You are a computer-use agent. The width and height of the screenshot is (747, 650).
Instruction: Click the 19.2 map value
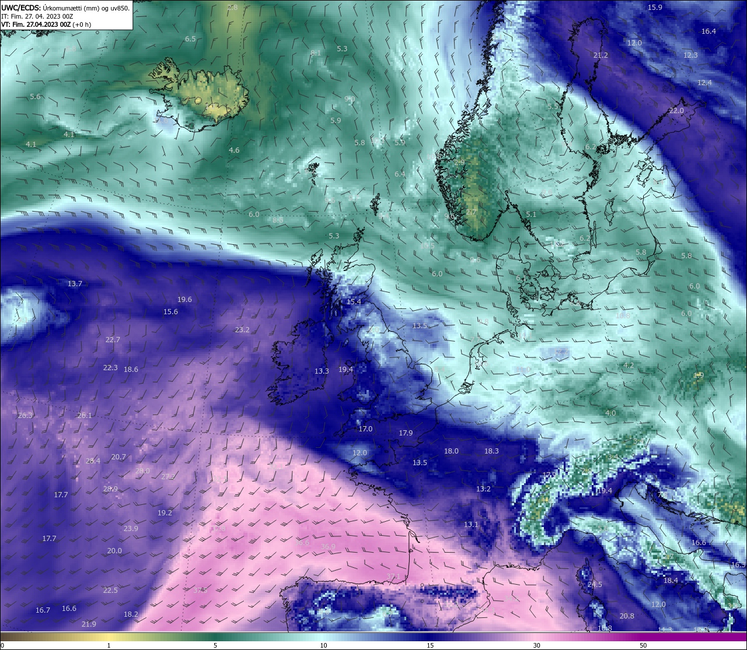(165, 513)
